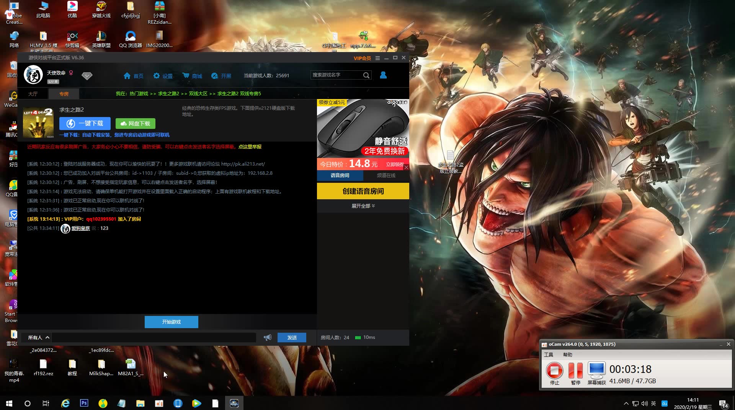The width and height of the screenshot is (735, 410).
Task: Open the Shop (商城) cart icon
Action: 186,76
